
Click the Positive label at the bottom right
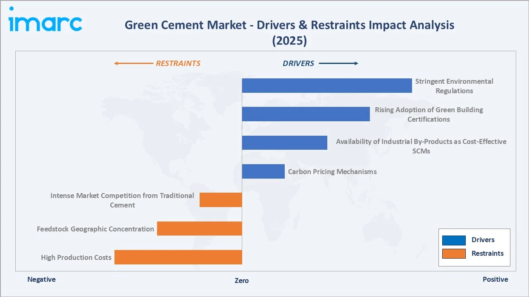(x=496, y=279)
